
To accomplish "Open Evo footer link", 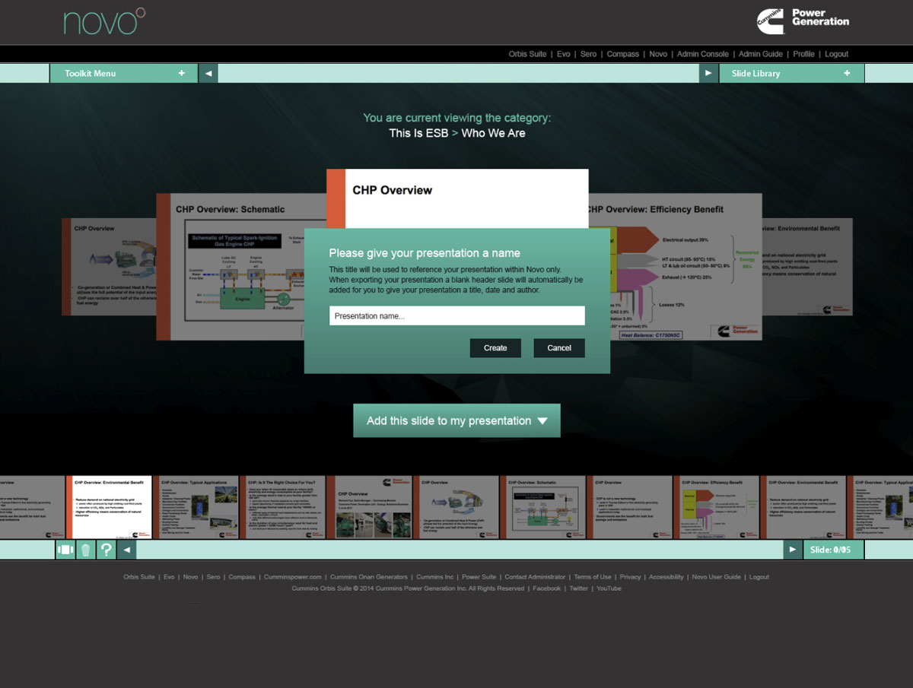I will 169,577.
